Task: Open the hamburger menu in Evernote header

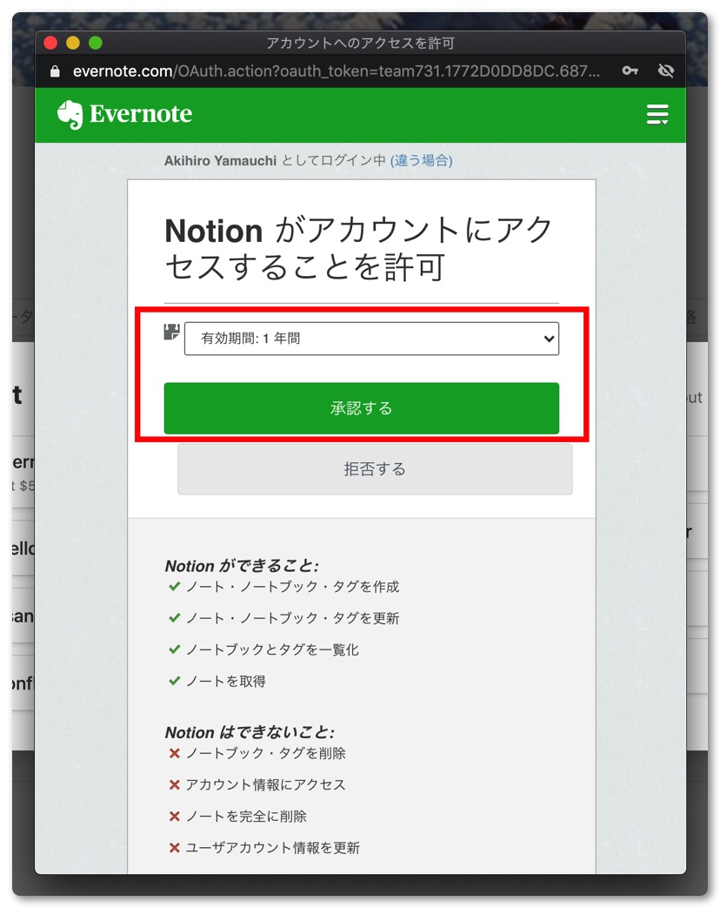Action: (657, 115)
